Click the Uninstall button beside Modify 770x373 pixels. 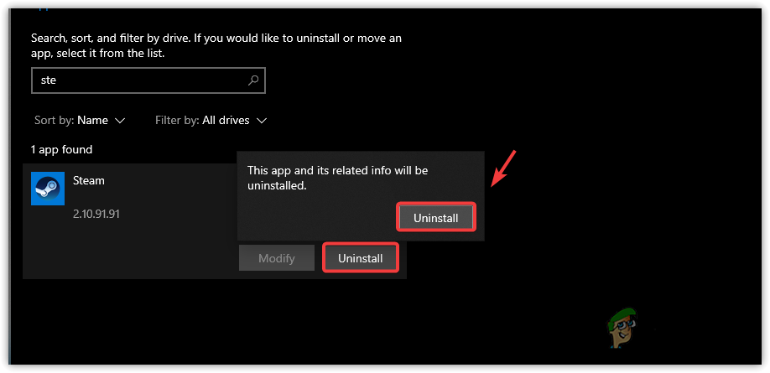point(361,258)
